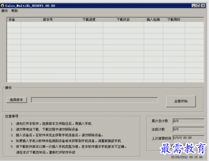Focus the version file path field

point(94,100)
